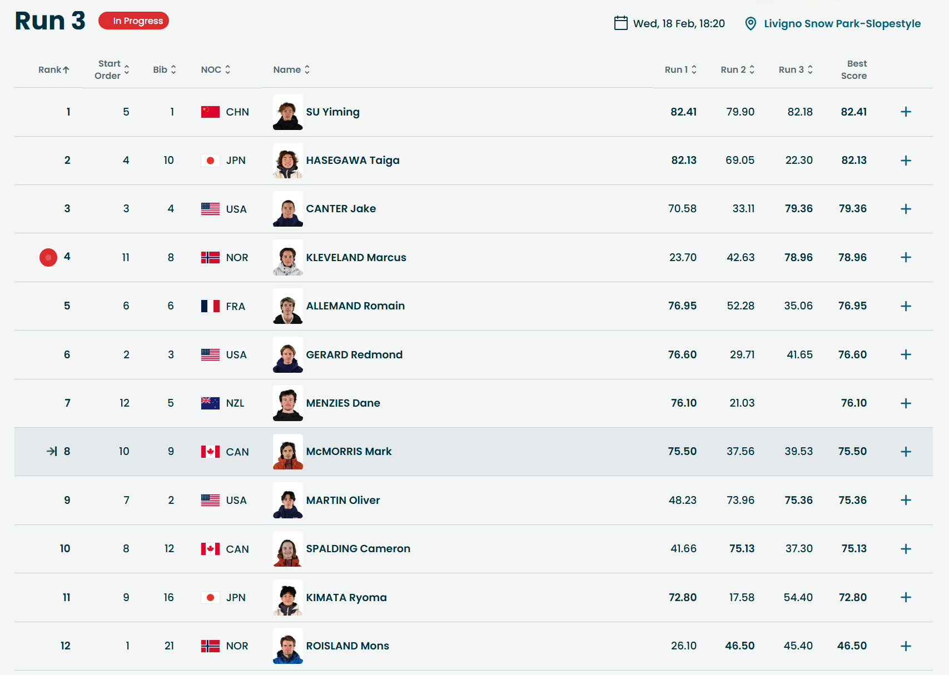Image resolution: width=949 pixels, height=675 pixels.
Task: Click the China flag icon
Action: (x=210, y=112)
